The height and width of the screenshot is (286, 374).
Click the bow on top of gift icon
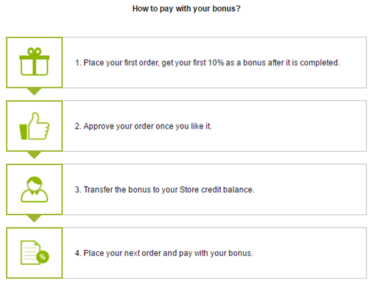point(34,51)
